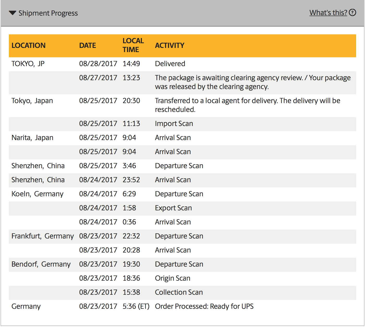Screen dimensions: 365x327
Task: Click the TOKYO, JP location cell
Action: [x=28, y=64]
